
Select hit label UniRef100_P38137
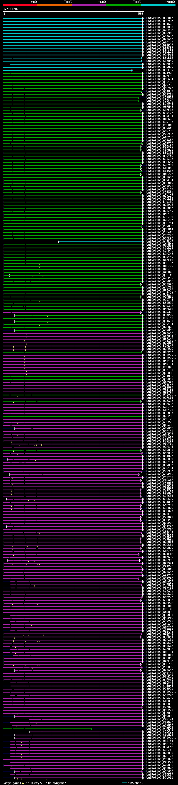160,190
